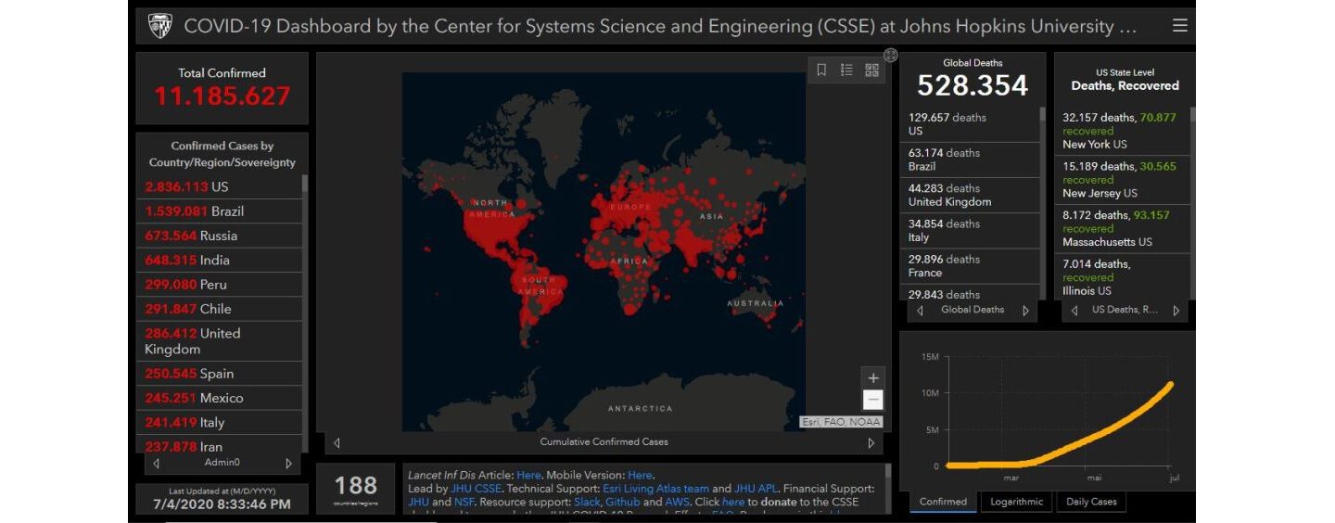Open the NSF link
Image resolution: width=1335 pixels, height=523 pixels.
coord(464,503)
